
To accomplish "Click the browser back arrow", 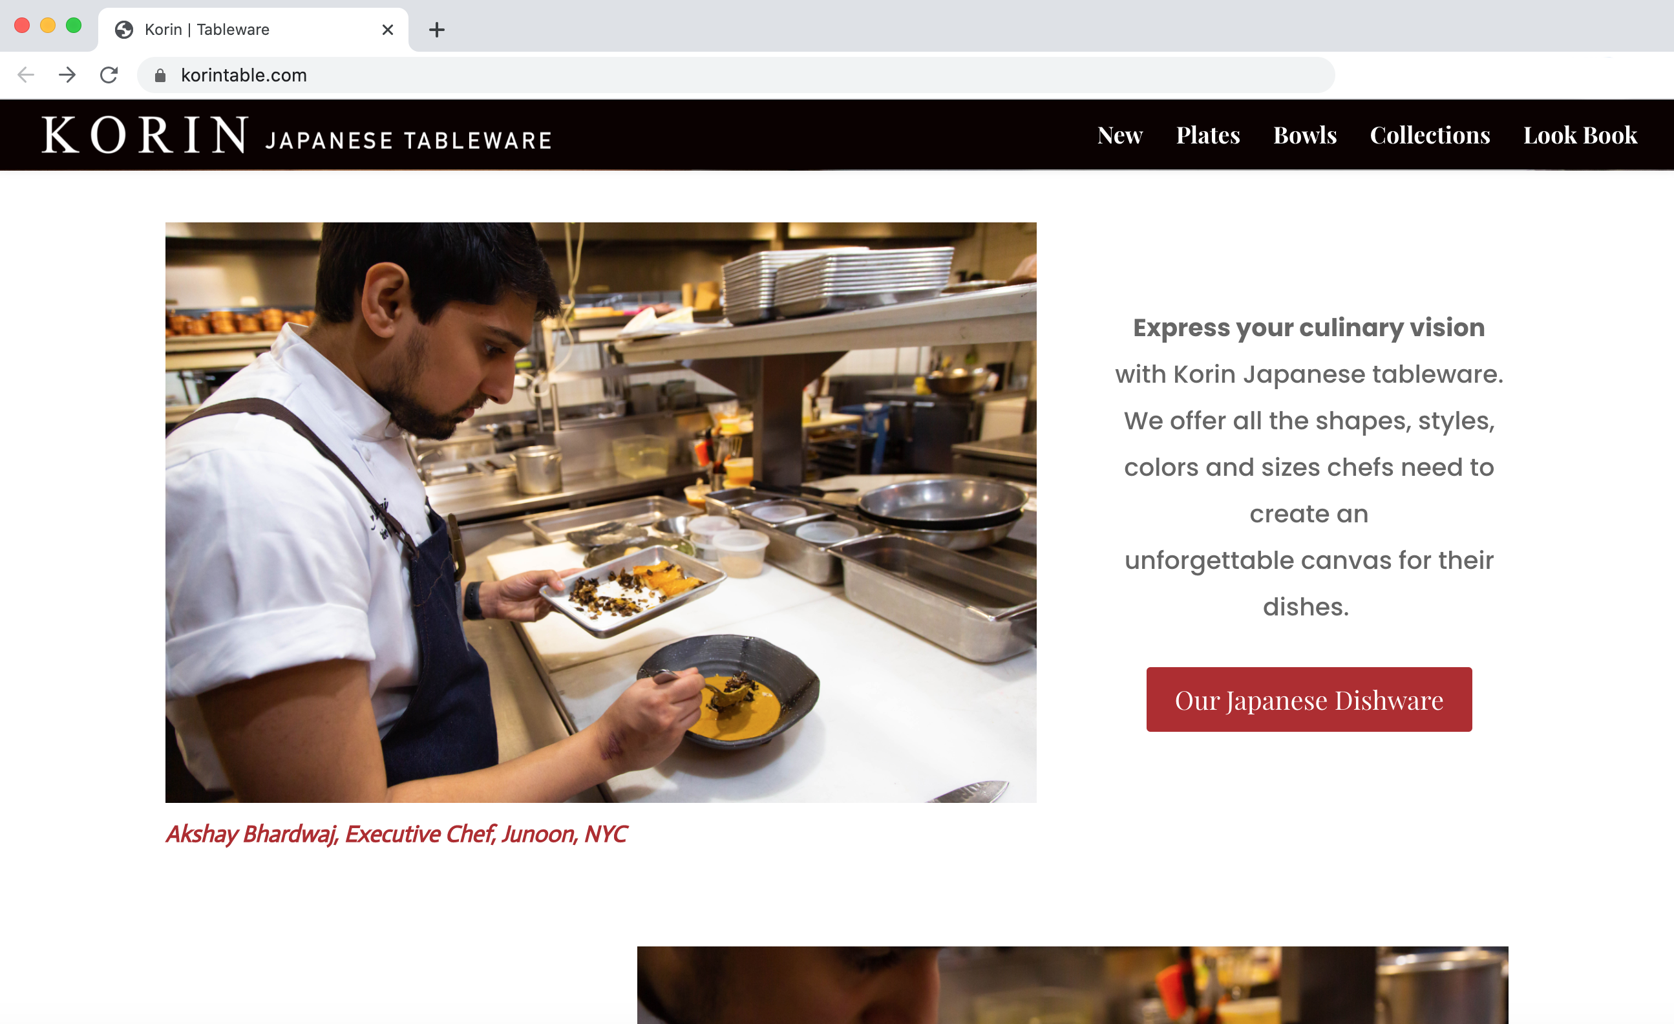I will 26,75.
